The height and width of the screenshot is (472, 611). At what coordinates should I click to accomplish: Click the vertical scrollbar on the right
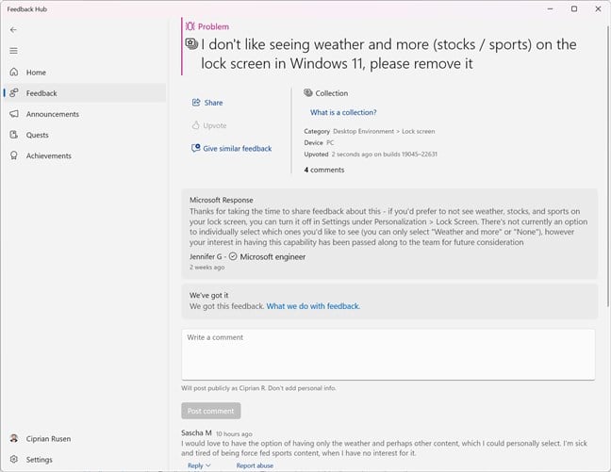(x=608, y=166)
